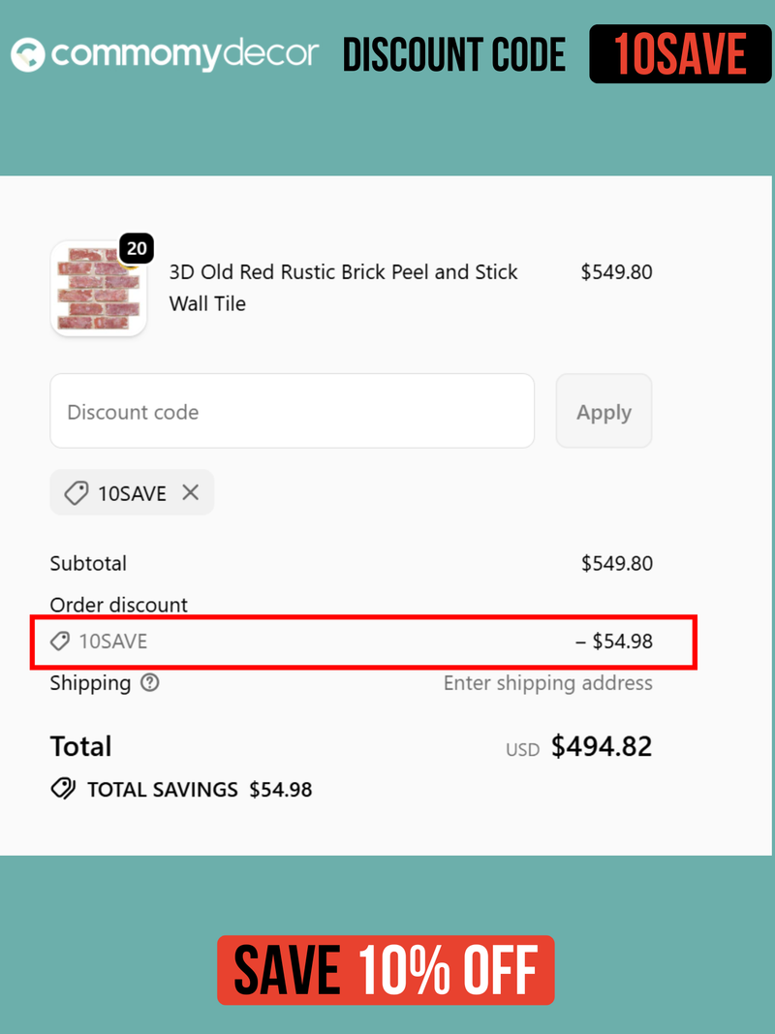Click the Subtotal $549.80 amount
The height and width of the screenshot is (1034, 775).
pyautogui.click(x=616, y=563)
